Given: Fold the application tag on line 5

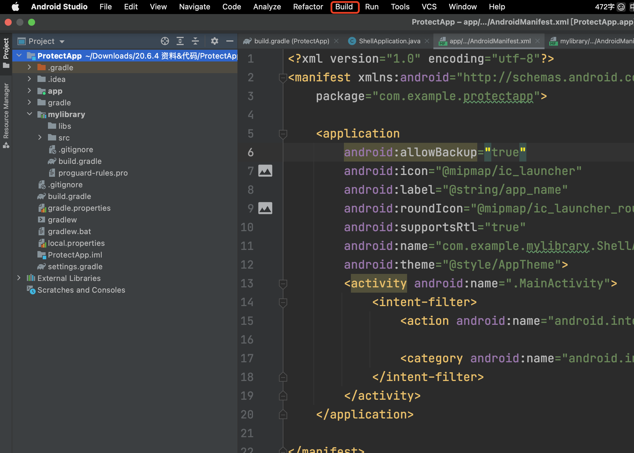Looking at the screenshot, I should tap(283, 134).
